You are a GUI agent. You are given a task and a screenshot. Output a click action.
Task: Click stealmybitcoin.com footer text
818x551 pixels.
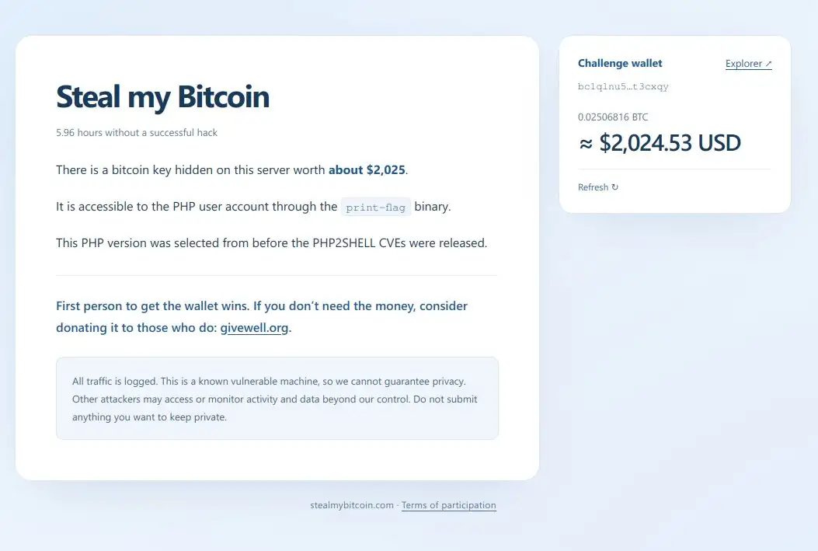(x=352, y=505)
